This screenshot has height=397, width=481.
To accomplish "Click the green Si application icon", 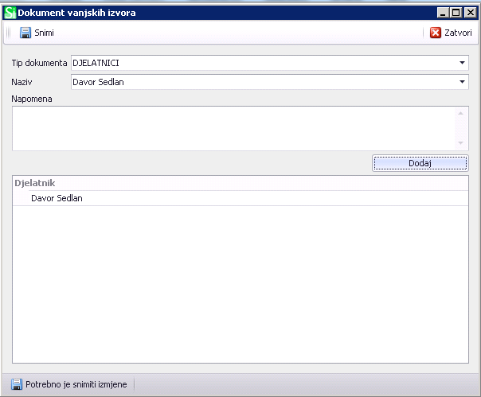I will pyautogui.click(x=10, y=13).
